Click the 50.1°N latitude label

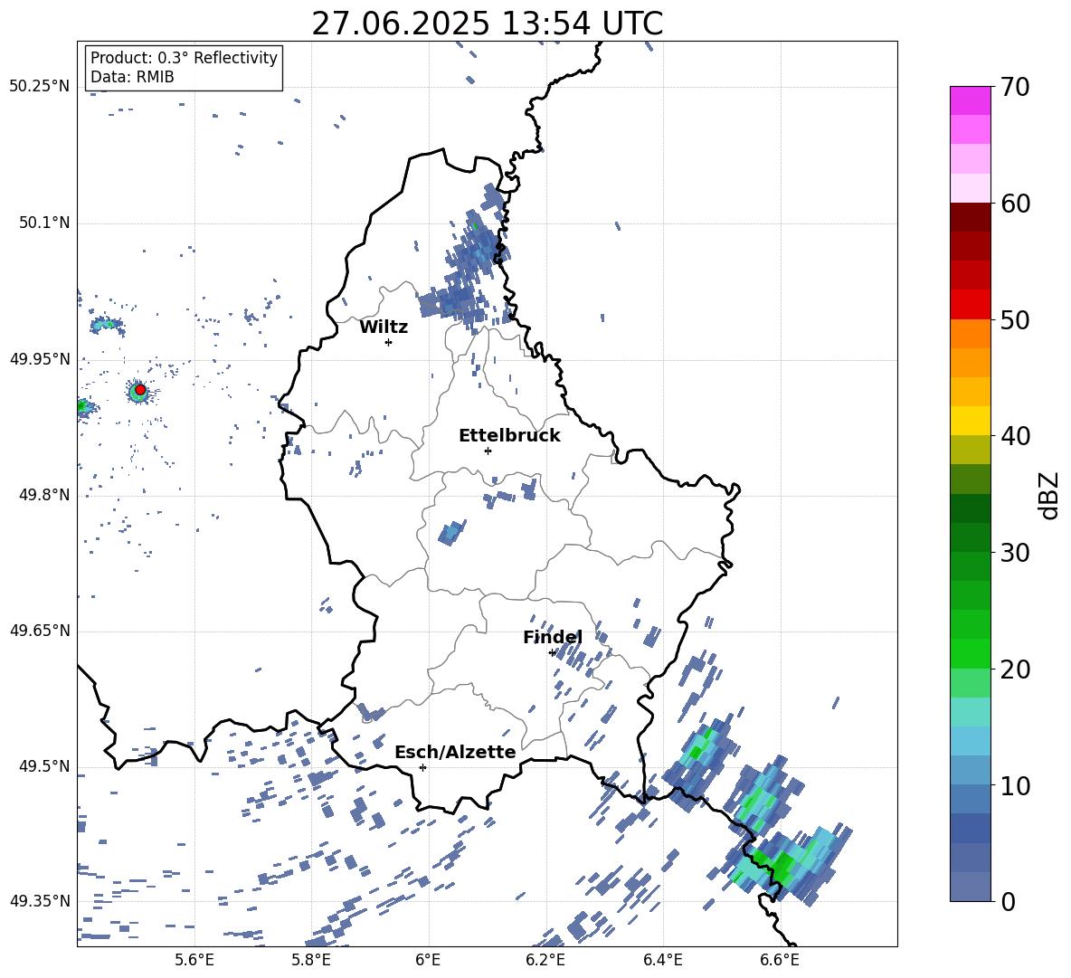click(43, 223)
